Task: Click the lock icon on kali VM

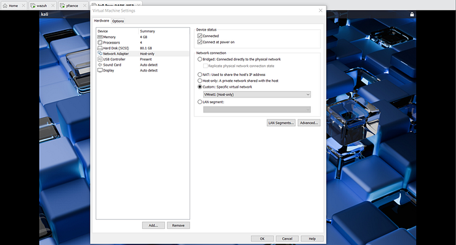Action: 412,14
